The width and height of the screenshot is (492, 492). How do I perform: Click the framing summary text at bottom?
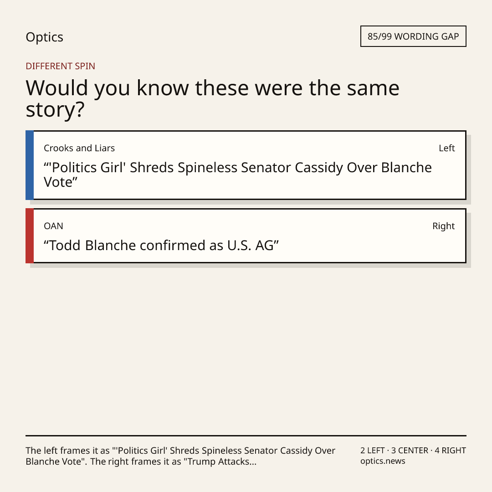180,456
